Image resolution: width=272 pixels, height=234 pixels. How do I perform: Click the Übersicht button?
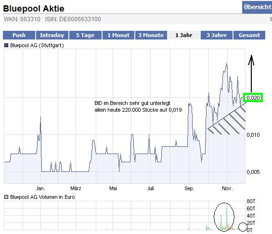point(257,7)
